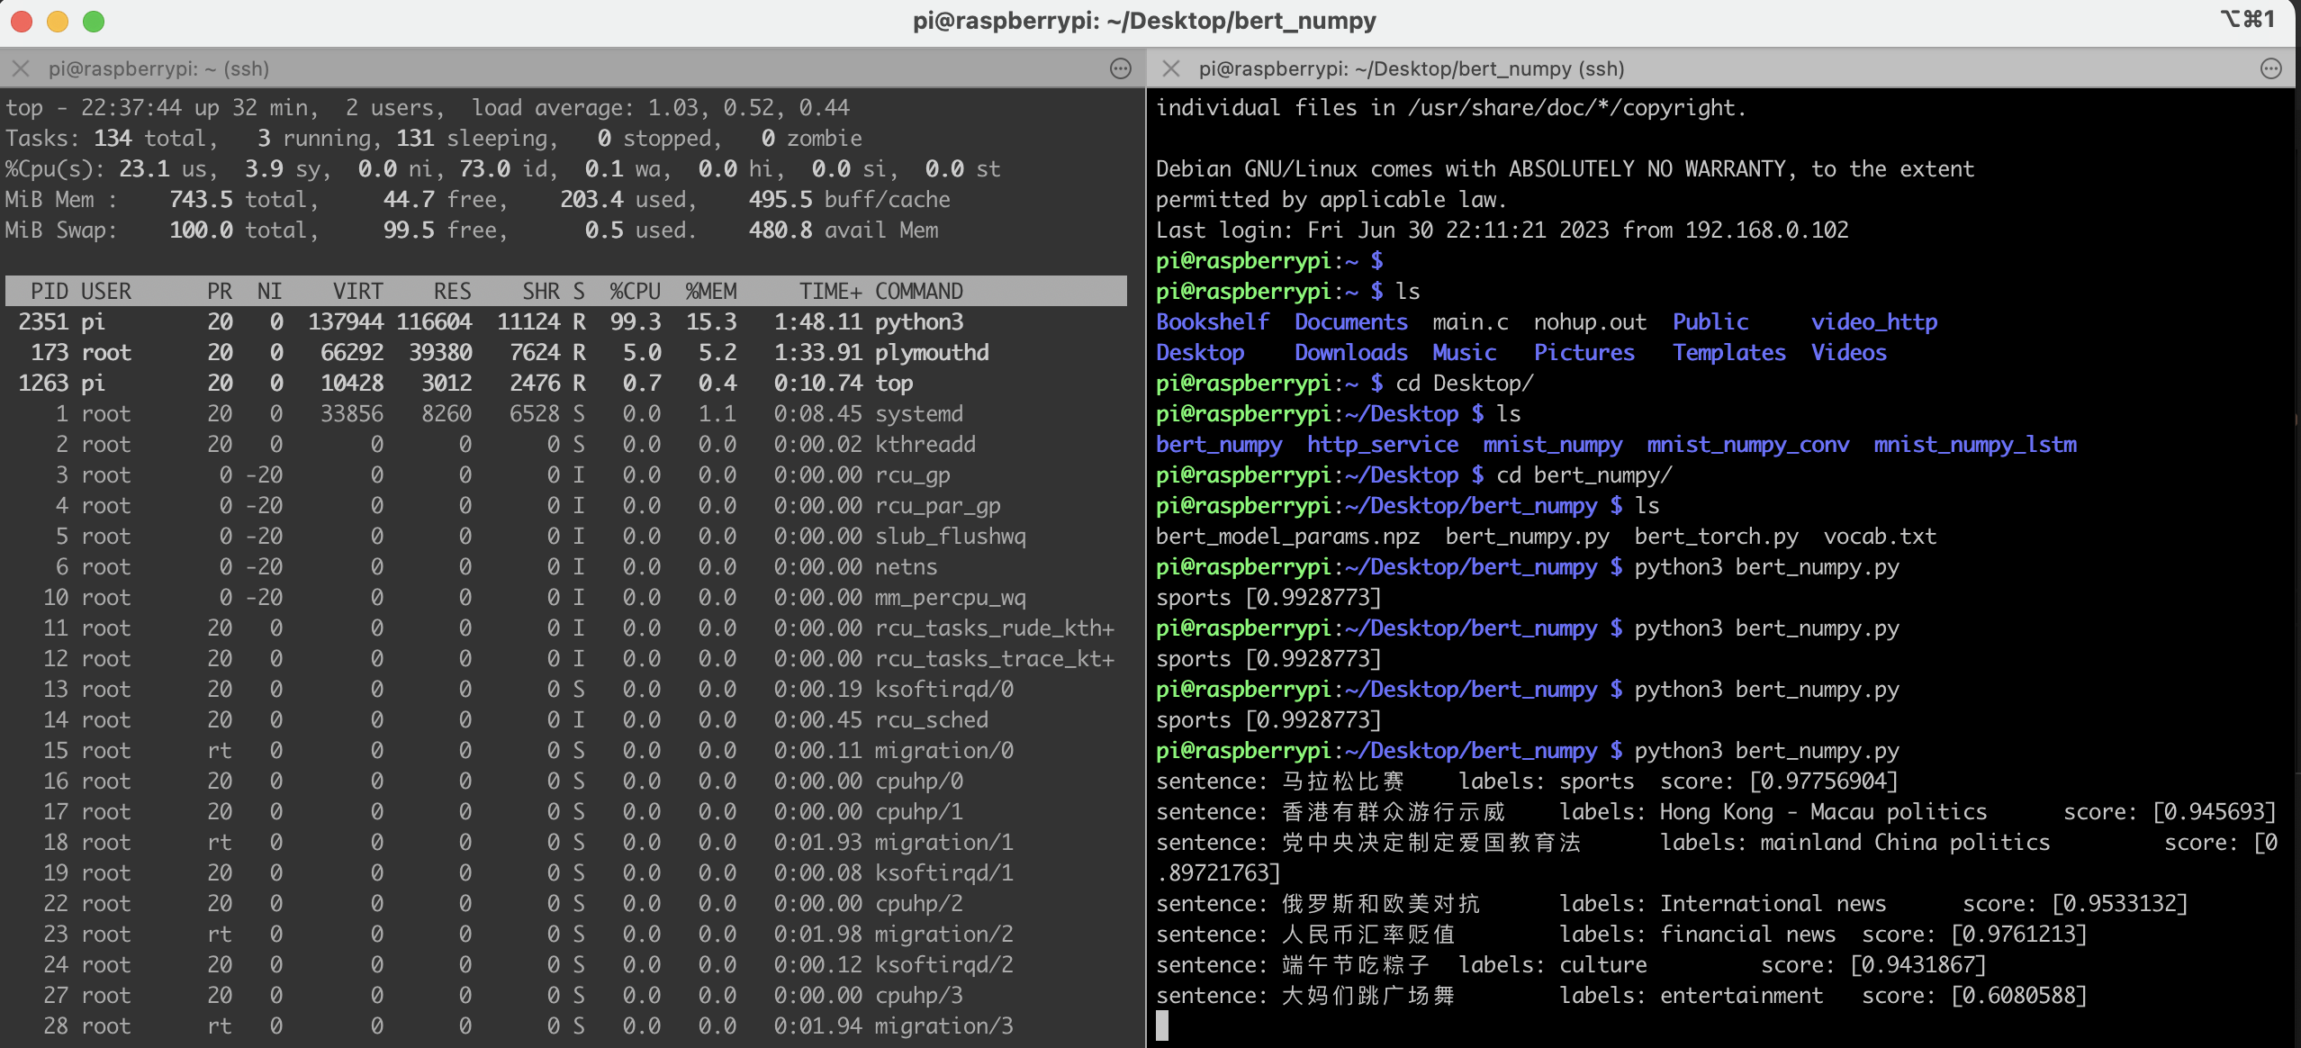Click the green zoom window button
2301x1048 pixels.
point(94,21)
